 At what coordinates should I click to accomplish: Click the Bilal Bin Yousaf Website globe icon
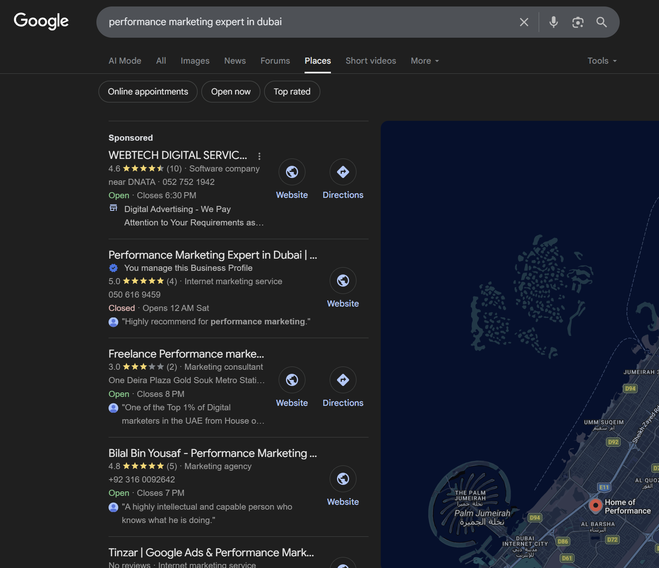[x=343, y=479]
